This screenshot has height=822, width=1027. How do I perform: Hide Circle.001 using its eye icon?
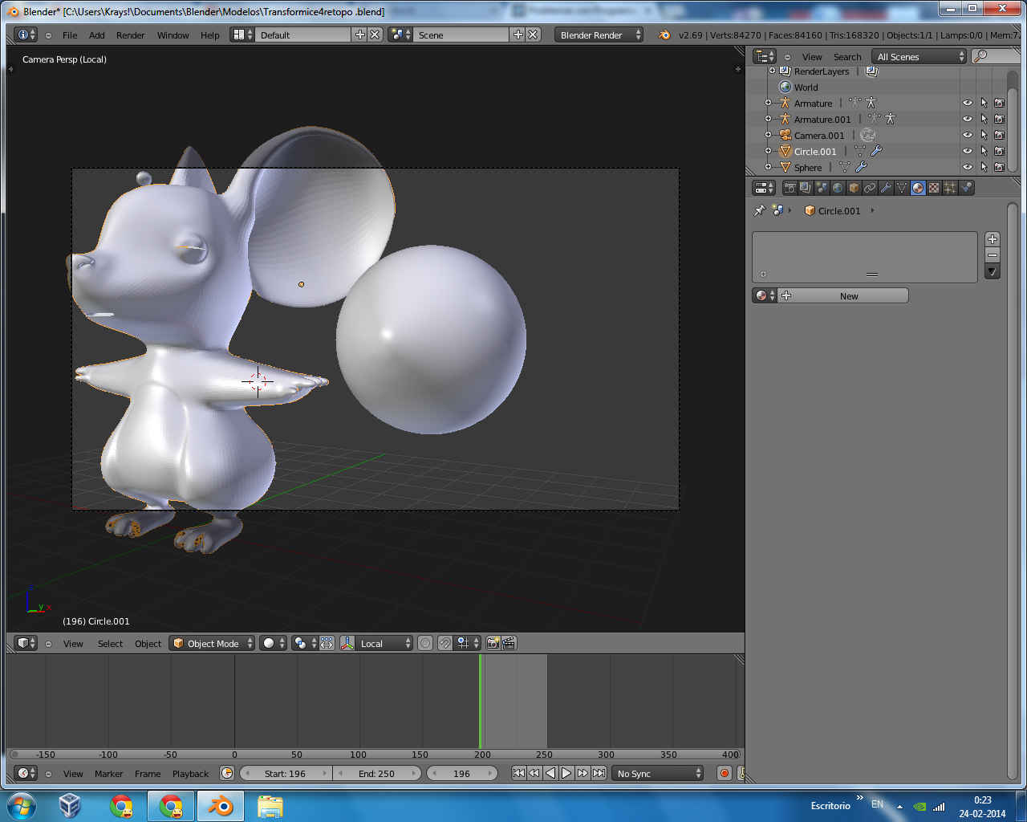[x=968, y=151]
